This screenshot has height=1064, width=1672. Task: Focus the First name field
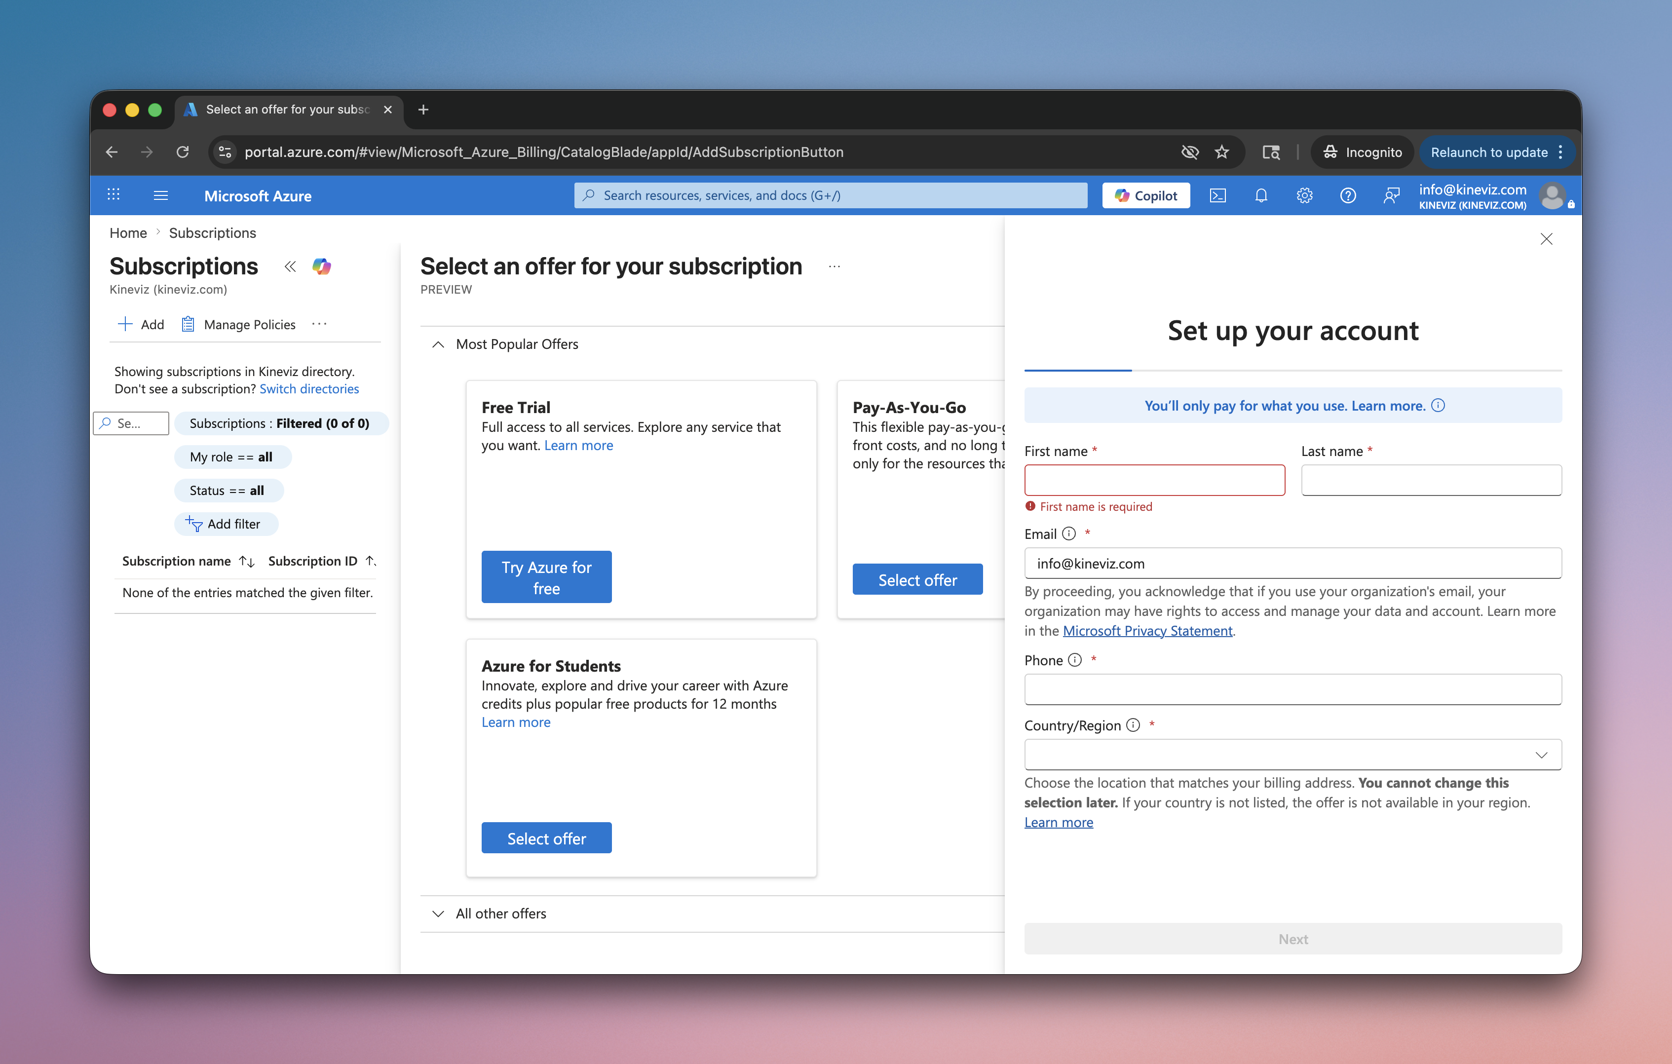[x=1155, y=480]
